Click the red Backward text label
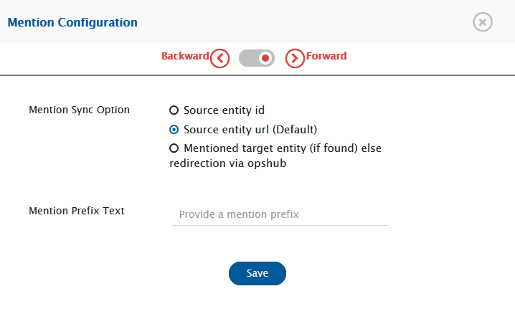Viewport: 515px width, 319px height. [185, 56]
